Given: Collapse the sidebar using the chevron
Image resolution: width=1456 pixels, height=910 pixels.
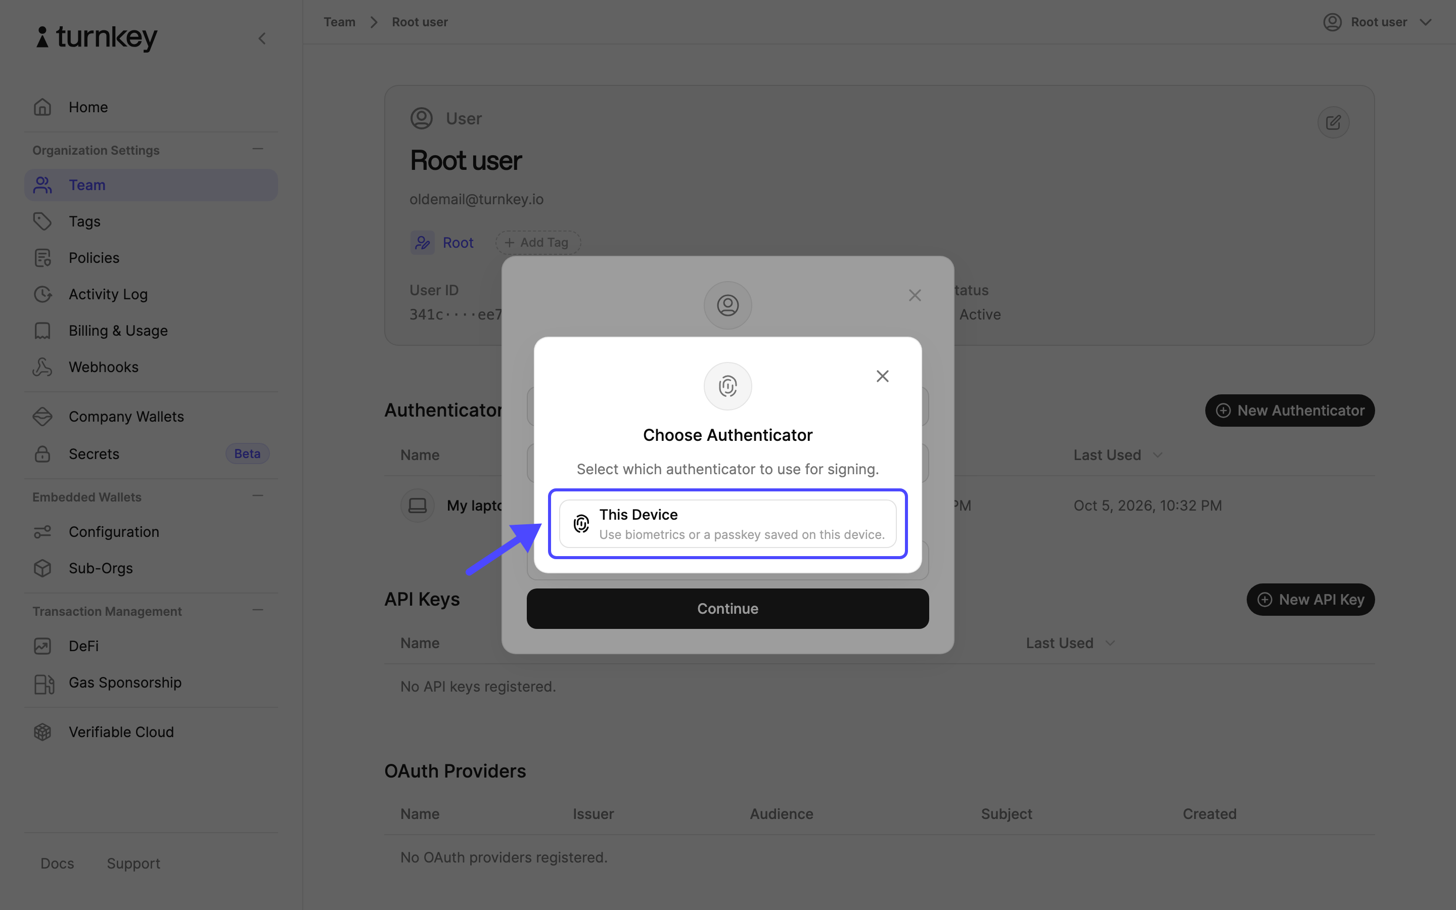Looking at the screenshot, I should click(x=262, y=38).
